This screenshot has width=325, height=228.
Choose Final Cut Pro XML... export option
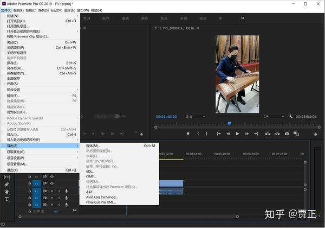point(119,202)
